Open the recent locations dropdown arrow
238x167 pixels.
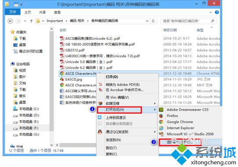25,21
